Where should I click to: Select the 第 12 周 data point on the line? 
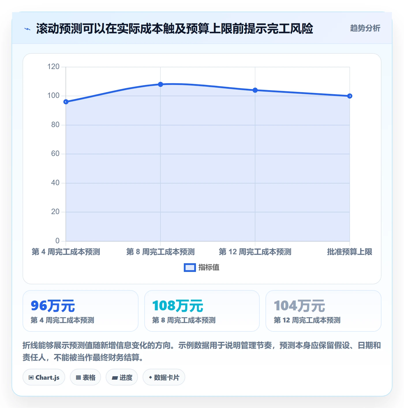pyautogui.click(x=255, y=90)
